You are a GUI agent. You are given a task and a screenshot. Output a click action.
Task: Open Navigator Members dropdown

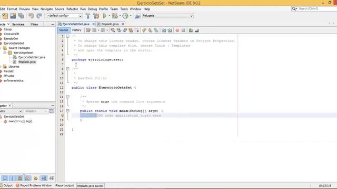pyautogui.click(x=11, y=111)
